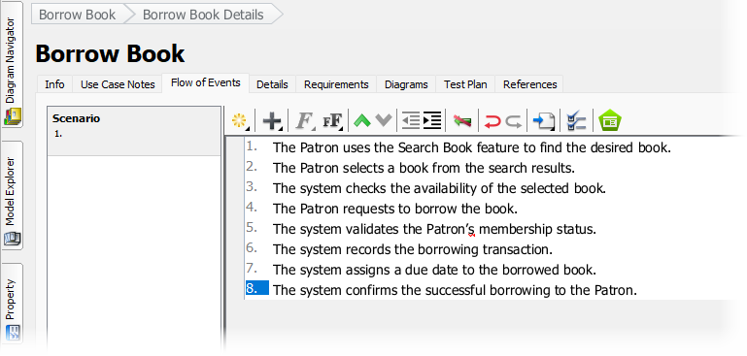Redo the last undone edit
This screenshot has height=356, width=747.
click(514, 121)
